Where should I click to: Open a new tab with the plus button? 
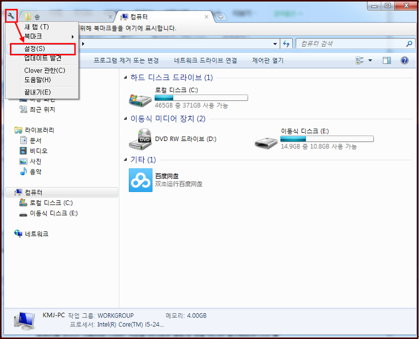221,17
